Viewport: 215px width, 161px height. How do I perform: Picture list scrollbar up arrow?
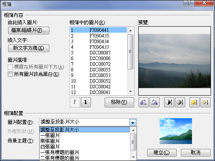[131, 31]
